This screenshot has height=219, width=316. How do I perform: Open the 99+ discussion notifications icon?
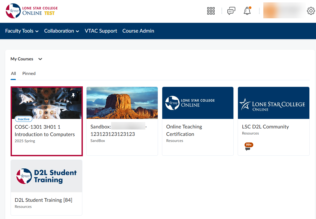click(249, 147)
